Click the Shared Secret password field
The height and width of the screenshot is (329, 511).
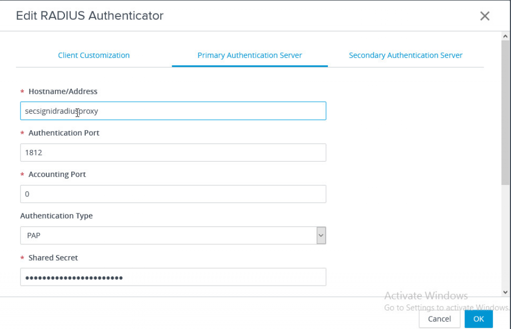tap(173, 277)
